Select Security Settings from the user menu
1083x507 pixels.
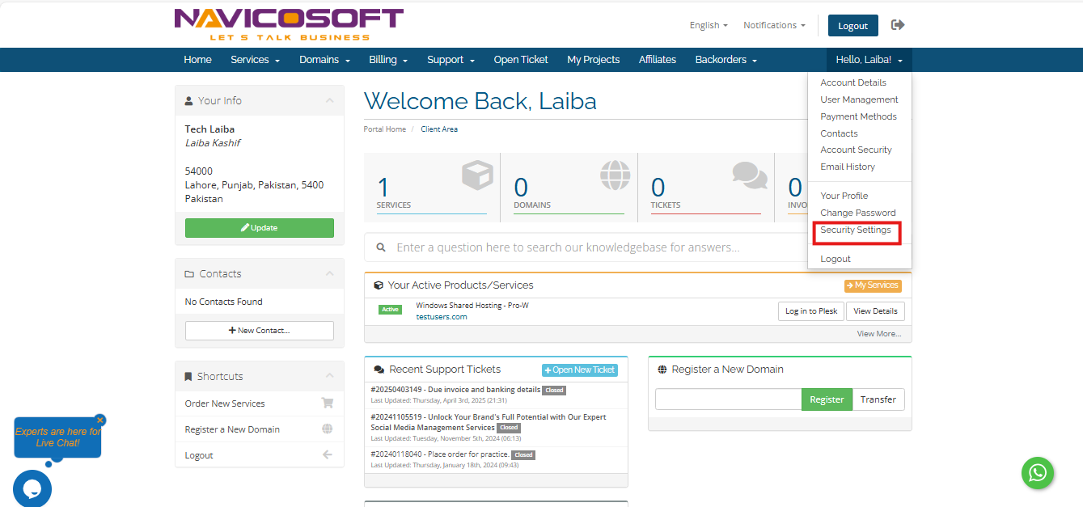[x=855, y=230]
